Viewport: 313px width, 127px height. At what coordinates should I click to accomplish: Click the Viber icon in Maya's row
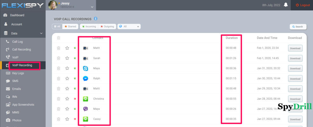point(86,109)
